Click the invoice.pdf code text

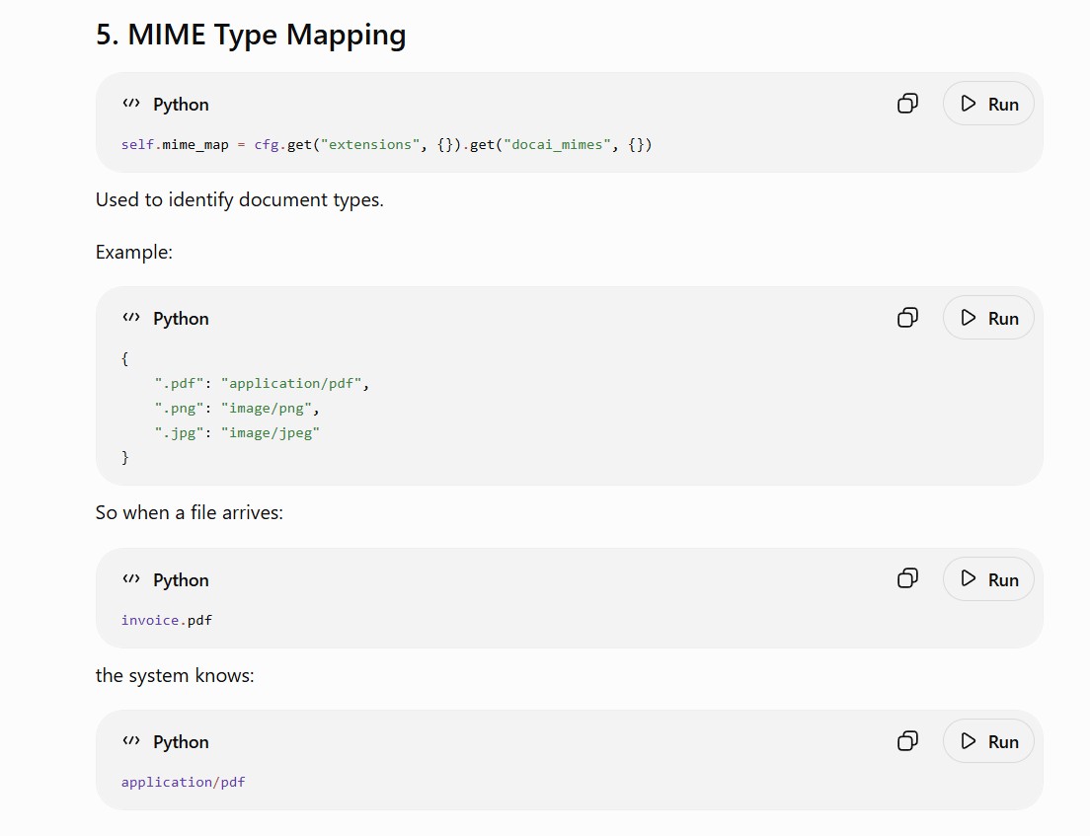166,620
